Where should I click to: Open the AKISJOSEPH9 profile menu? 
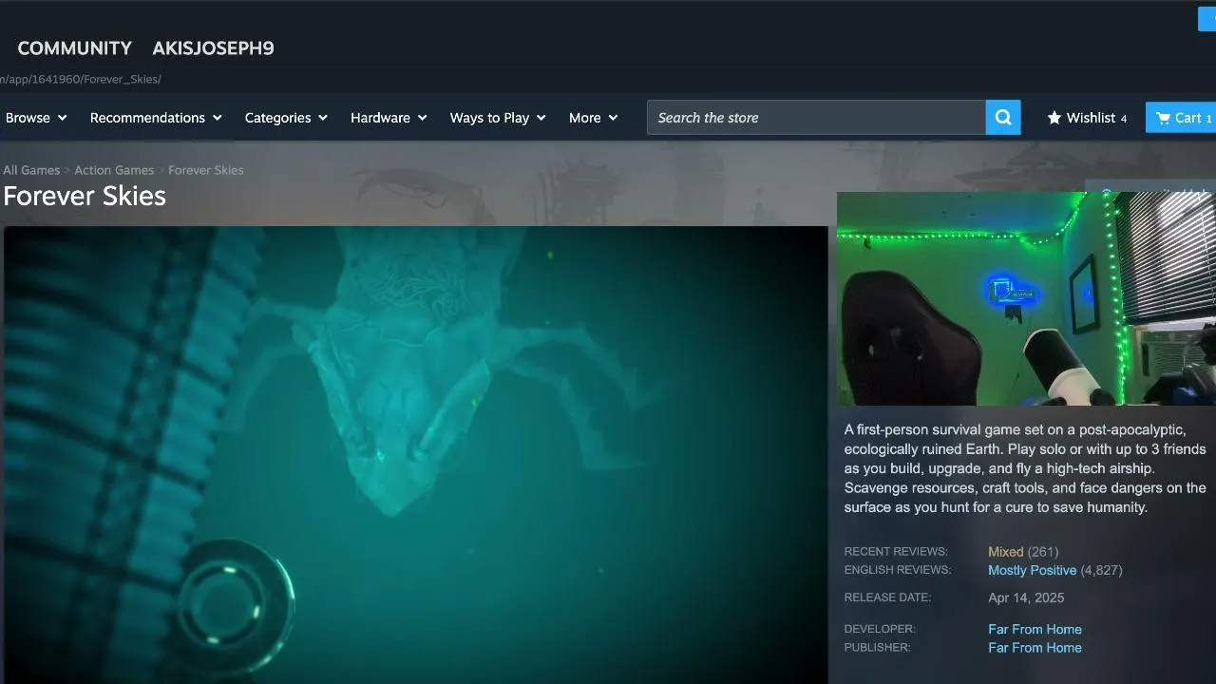(x=213, y=48)
